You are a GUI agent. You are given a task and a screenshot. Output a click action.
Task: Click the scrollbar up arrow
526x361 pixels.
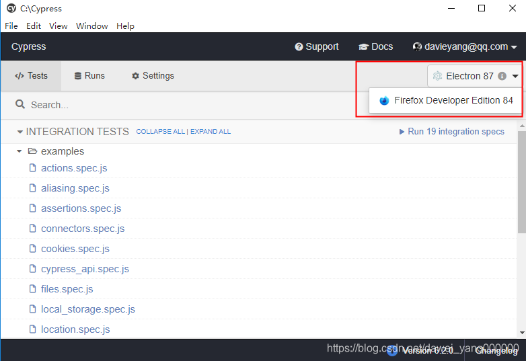click(x=522, y=126)
